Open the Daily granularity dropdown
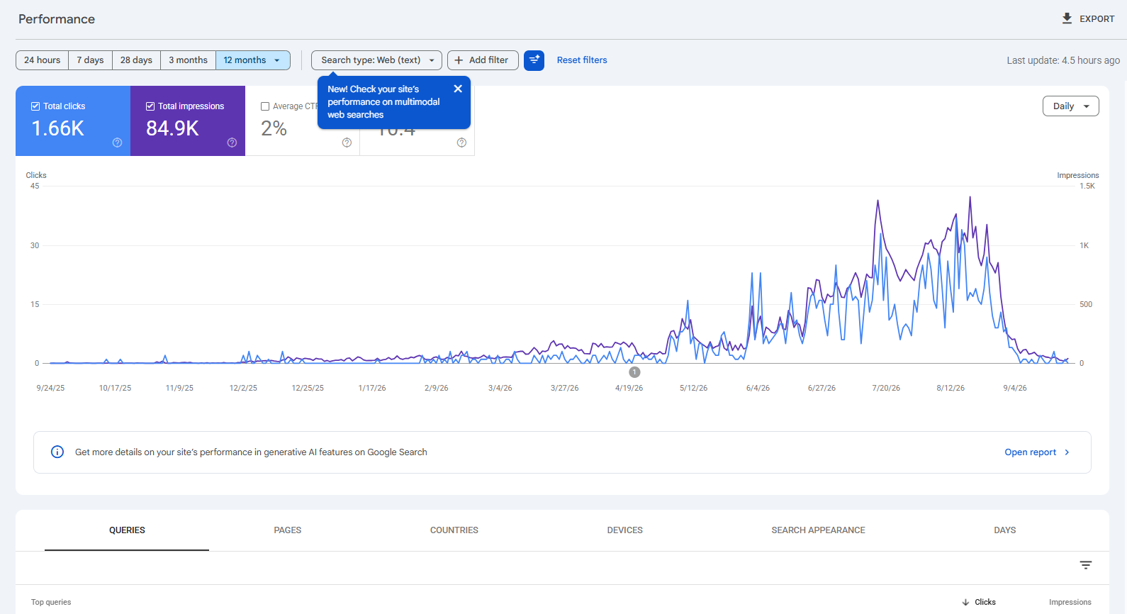This screenshot has height=614, width=1127. point(1070,106)
